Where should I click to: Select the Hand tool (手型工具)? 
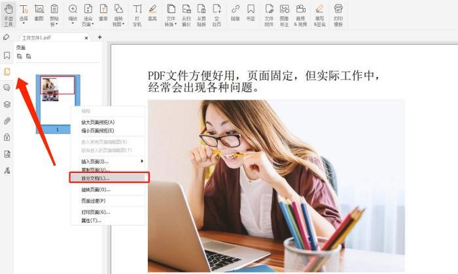tap(9, 15)
